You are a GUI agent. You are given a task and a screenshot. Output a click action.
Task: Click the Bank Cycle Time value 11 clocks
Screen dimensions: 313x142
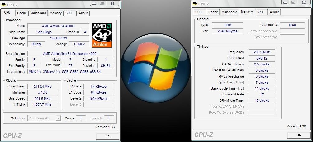pos(262,88)
